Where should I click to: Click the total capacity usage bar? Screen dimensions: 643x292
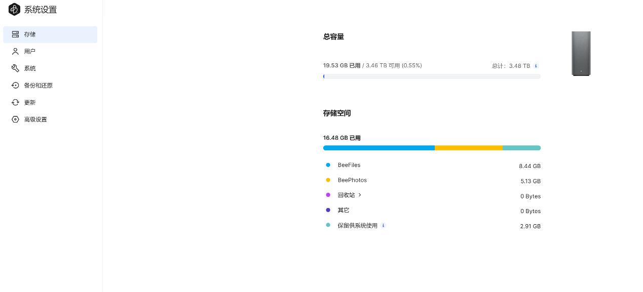(x=432, y=76)
